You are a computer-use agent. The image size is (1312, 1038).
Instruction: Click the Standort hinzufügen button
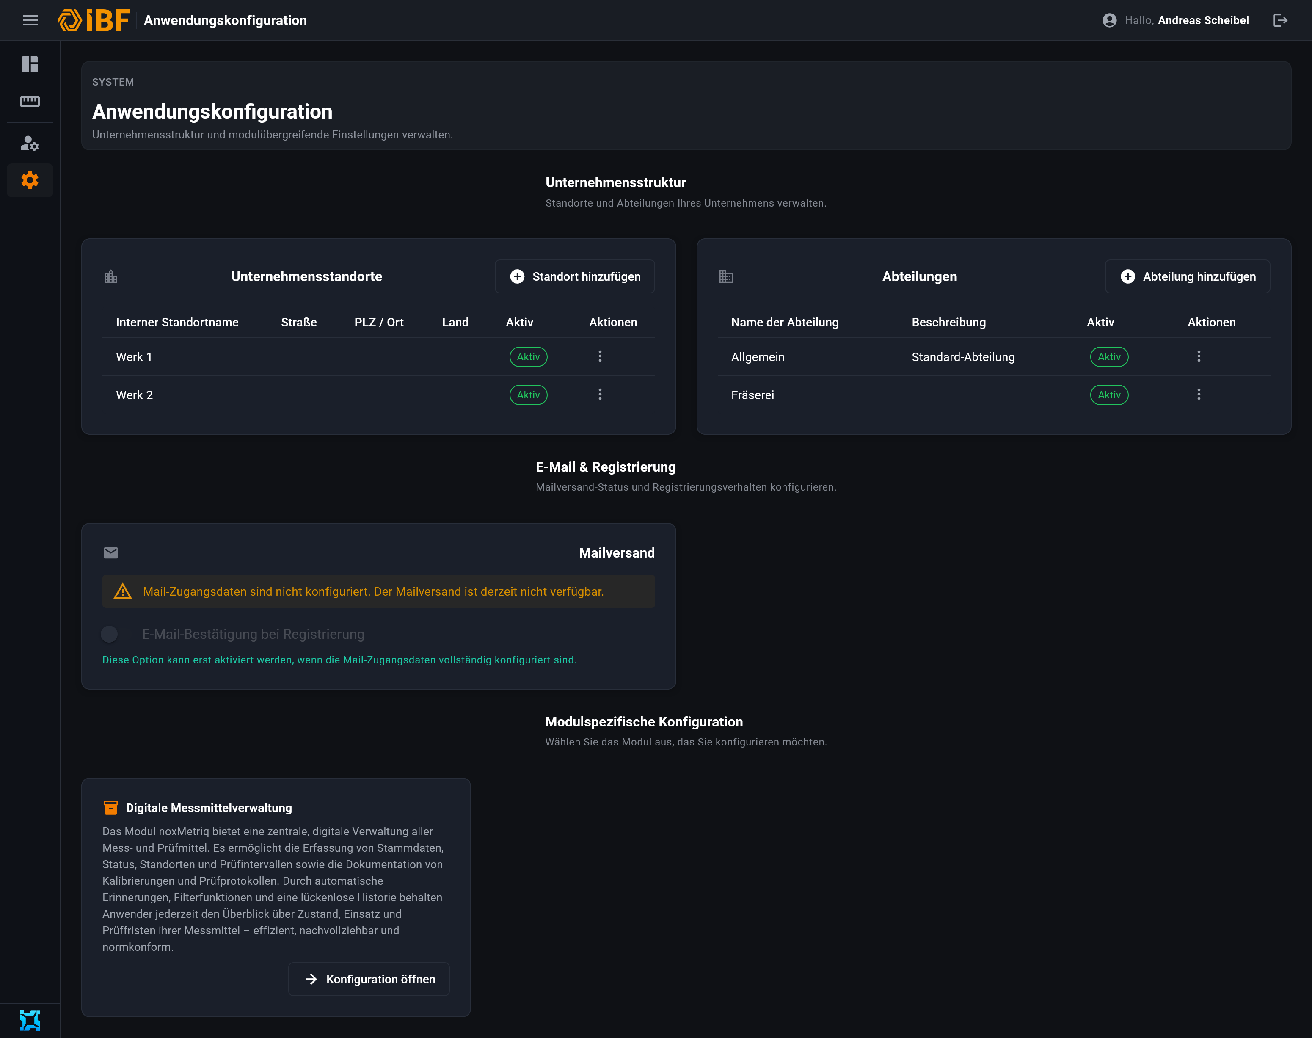(x=575, y=276)
